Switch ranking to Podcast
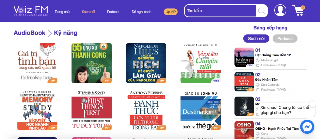Image resolution: width=320 pixels, height=139 pixels. [285, 39]
